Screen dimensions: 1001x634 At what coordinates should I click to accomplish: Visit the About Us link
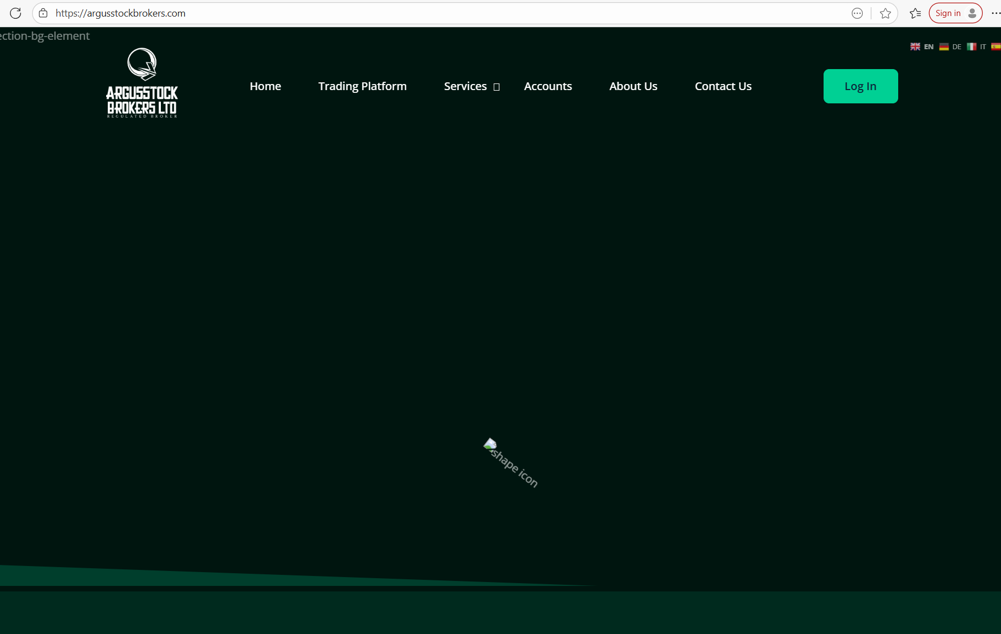click(x=633, y=86)
